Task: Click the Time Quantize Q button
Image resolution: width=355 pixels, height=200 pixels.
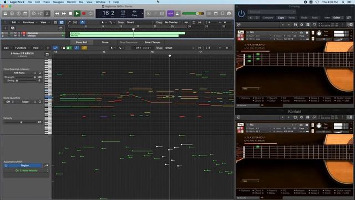Action: click(x=39, y=73)
